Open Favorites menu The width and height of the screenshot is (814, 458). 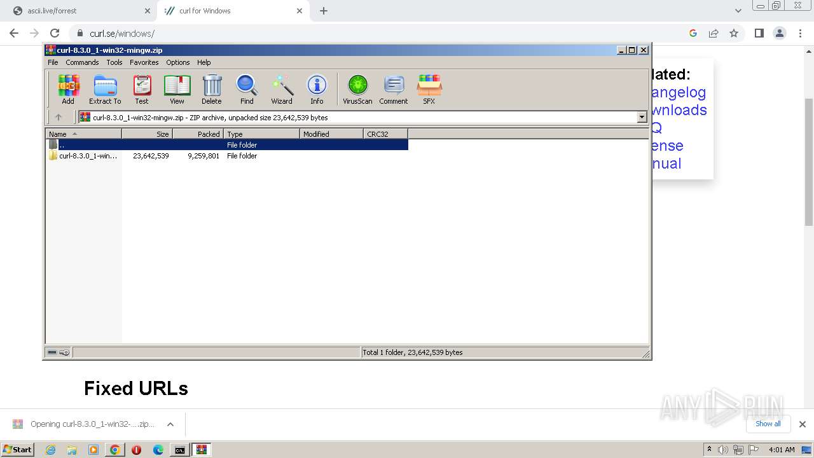click(x=144, y=62)
